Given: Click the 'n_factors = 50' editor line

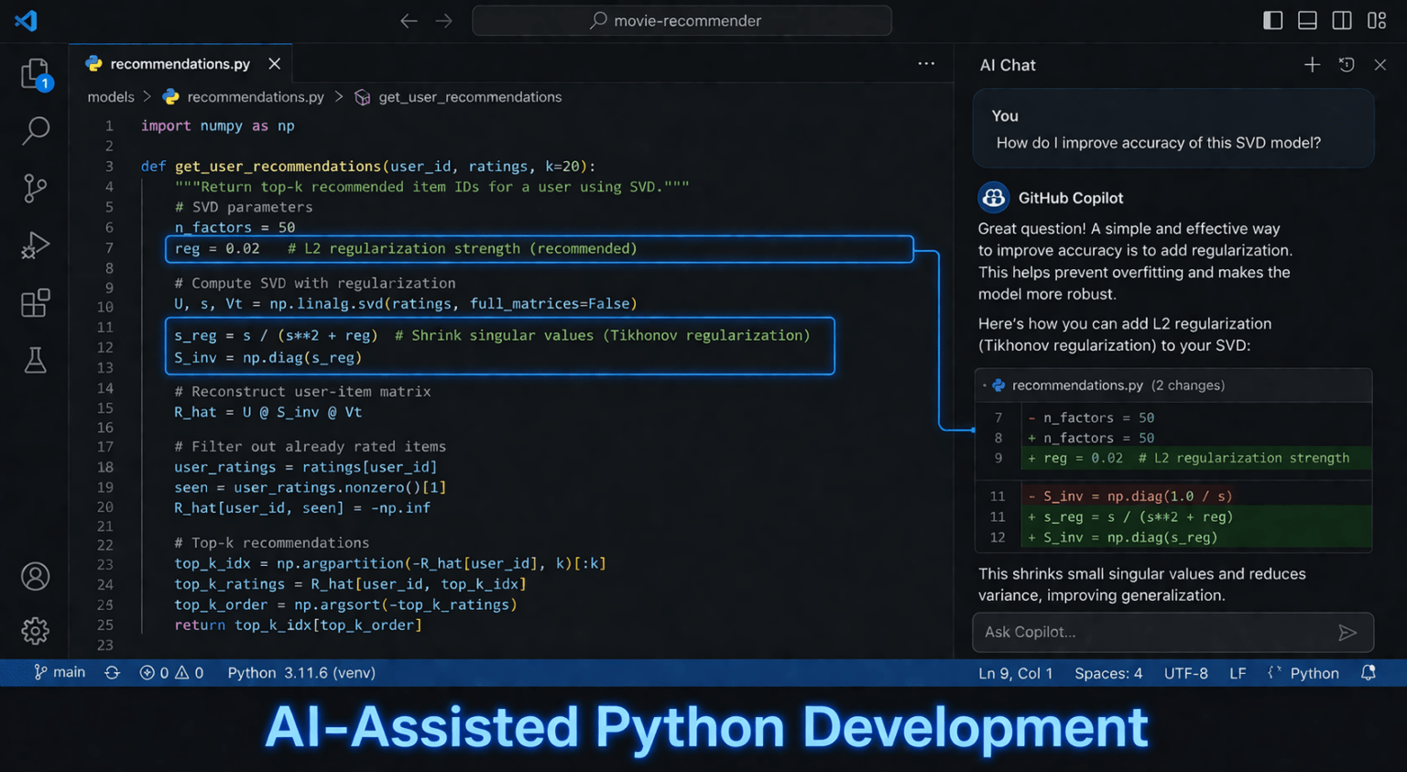Looking at the screenshot, I should (x=234, y=227).
